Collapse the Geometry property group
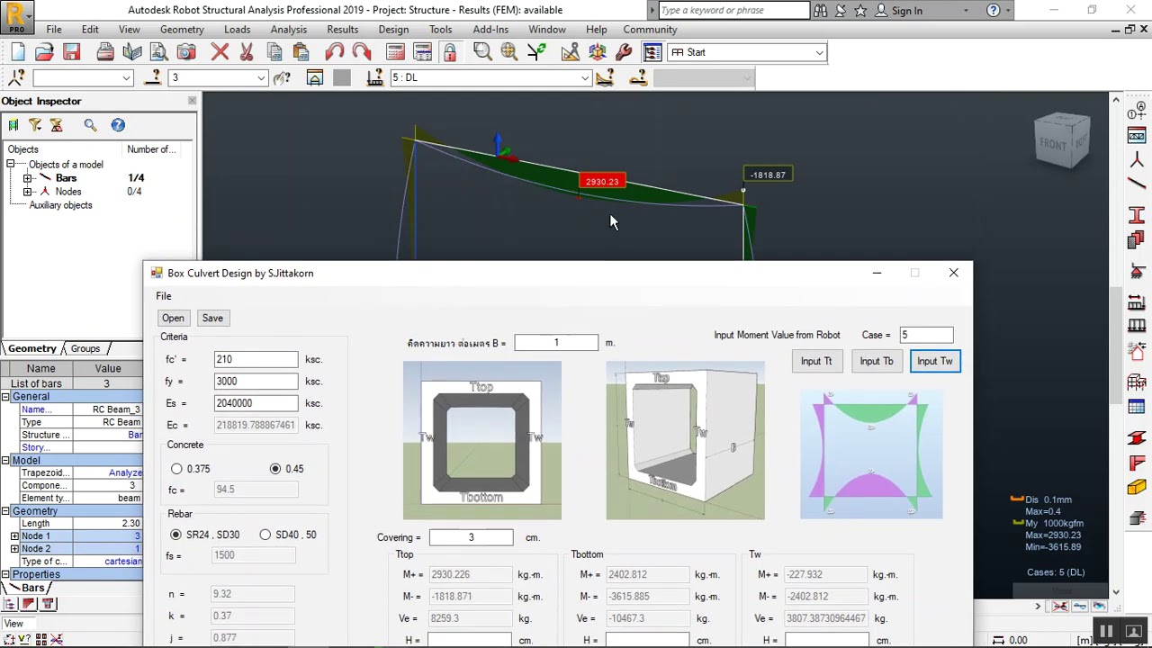The width and height of the screenshot is (1152, 648). (x=5, y=511)
